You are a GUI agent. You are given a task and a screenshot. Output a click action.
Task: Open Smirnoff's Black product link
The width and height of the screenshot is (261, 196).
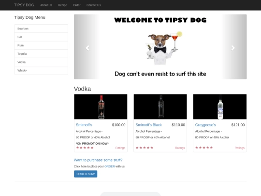pyautogui.click(x=149, y=125)
